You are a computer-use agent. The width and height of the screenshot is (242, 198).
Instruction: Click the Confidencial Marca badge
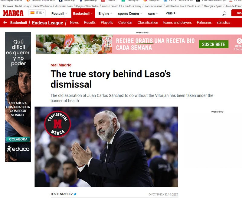click(57, 124)
